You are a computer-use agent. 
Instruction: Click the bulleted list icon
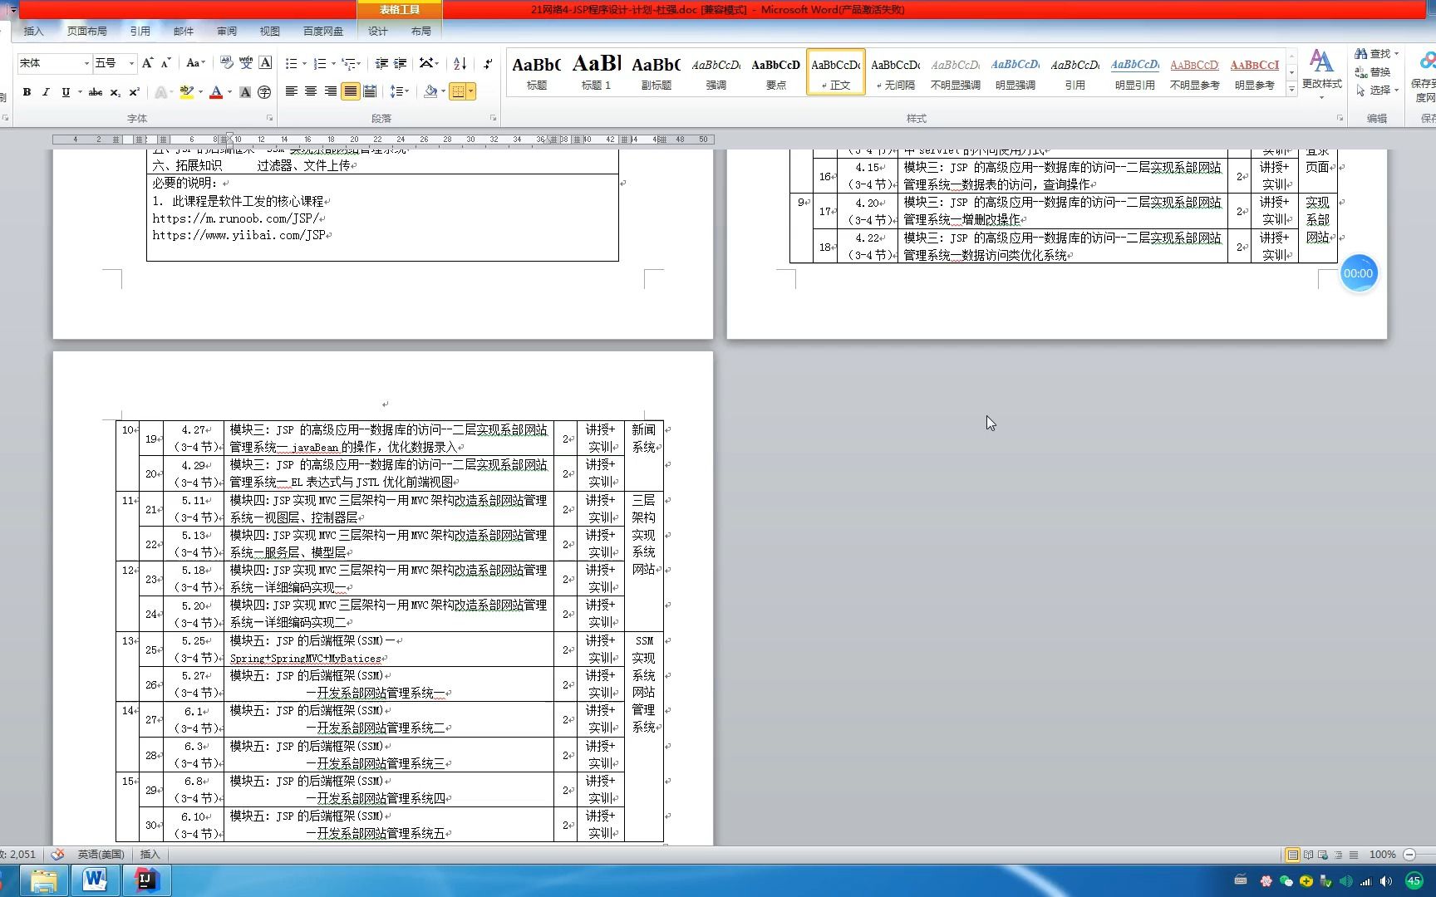(292, 63)
